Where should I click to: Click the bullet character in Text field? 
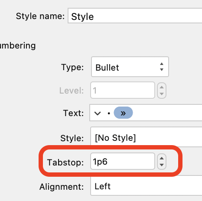click(109, 113)
